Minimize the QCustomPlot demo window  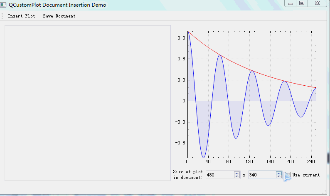[291, 3]
